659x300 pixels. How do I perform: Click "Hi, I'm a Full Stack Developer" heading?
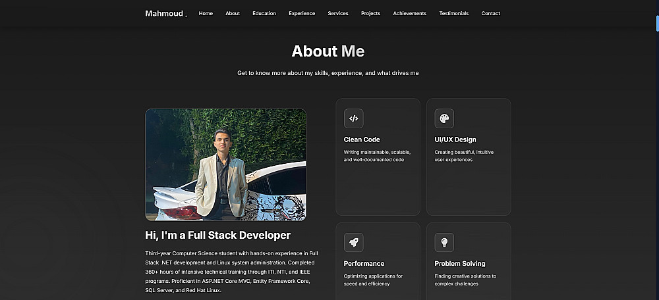point(217,235)
